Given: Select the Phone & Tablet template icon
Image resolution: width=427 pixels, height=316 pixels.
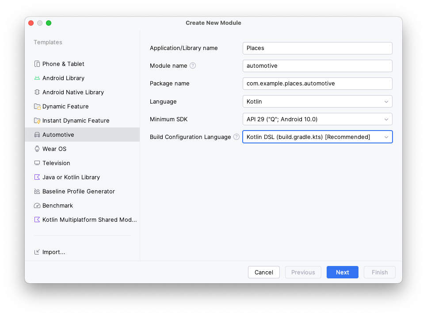Looking at the screenshot, I should tap(37, 64).
